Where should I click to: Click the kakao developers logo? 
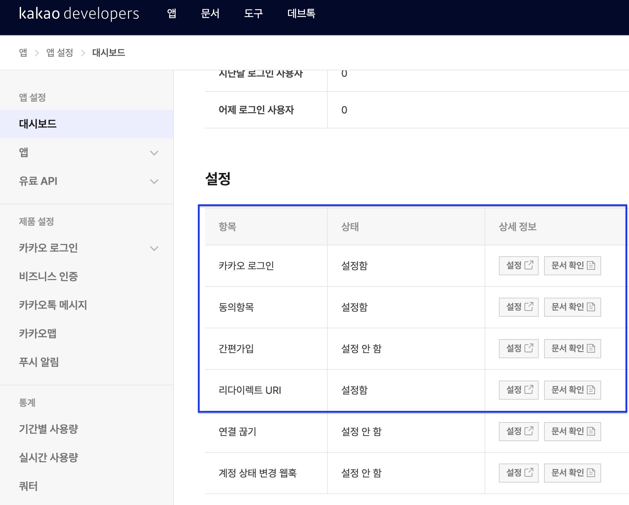pyautogui.click(x=79, y=14)
